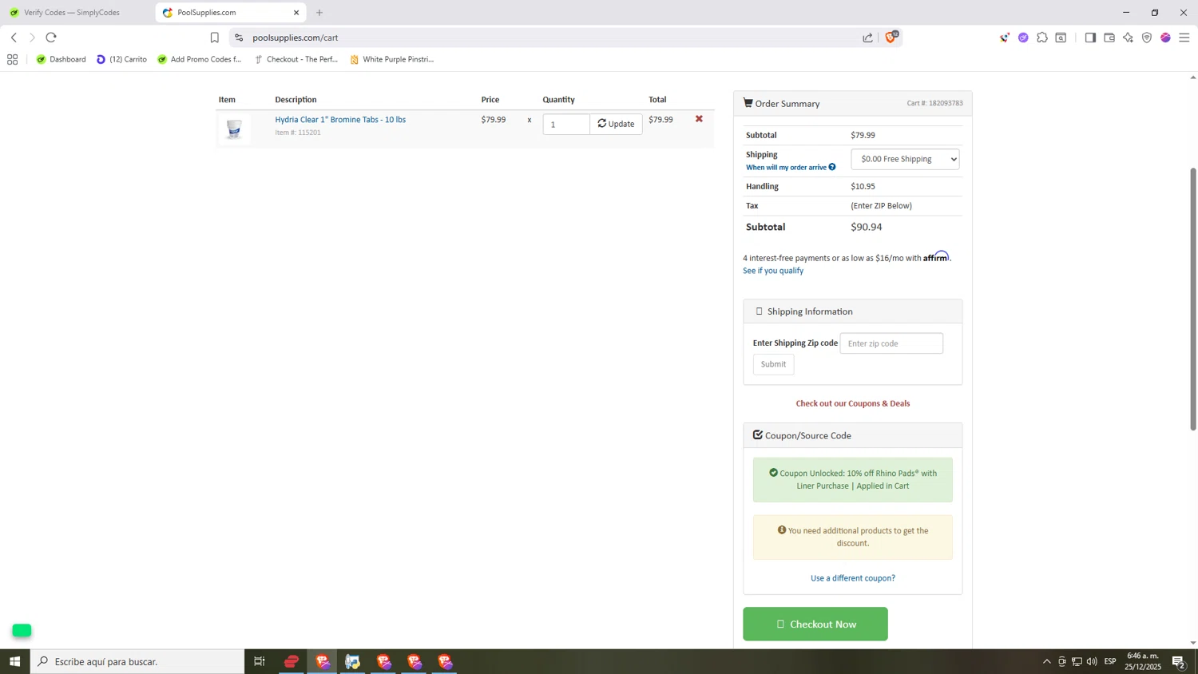1198x674 pixels.
Task: Click Use a different coupon link
Action: tap(852, 578)
